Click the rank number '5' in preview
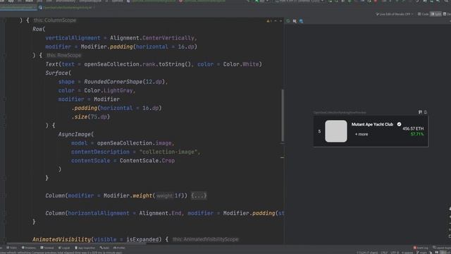The width and height of the screenshot is (451, 254). (319, 131)
